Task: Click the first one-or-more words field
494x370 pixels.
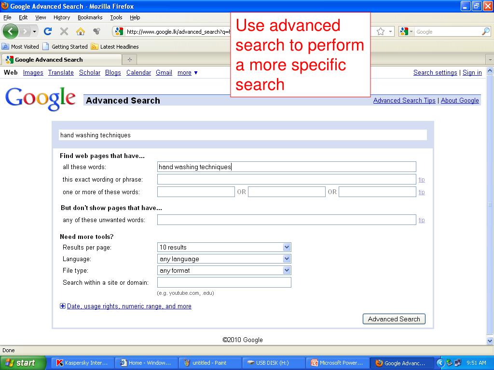Action: (x=196, y=192)
